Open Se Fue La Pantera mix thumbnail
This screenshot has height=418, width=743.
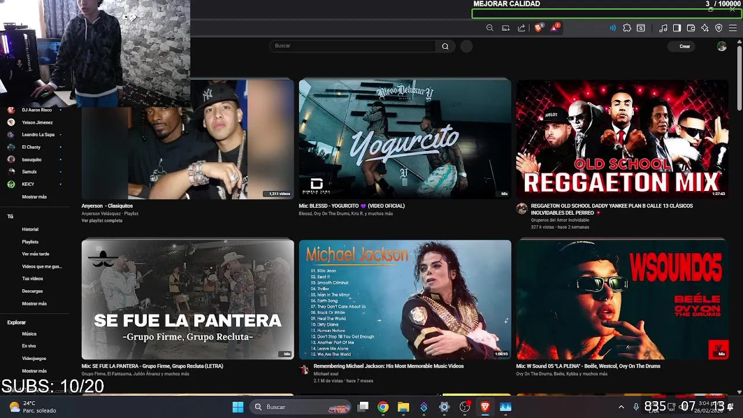pyautogui.click(x=187, y=300)
